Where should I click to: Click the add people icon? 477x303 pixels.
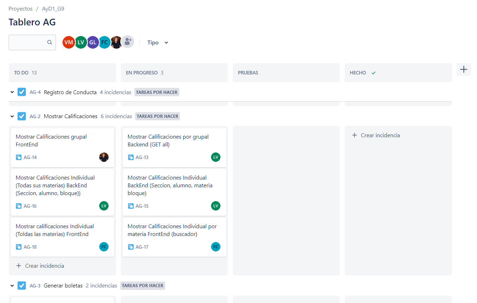pos(128,42)
